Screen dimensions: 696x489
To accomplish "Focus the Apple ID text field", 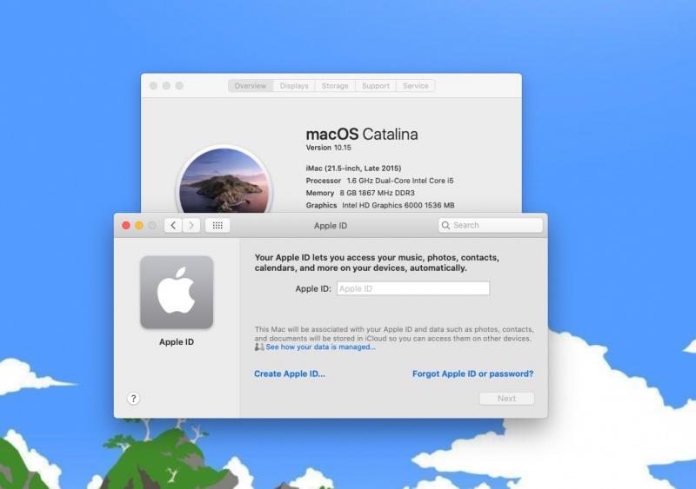I will (412, 288).
